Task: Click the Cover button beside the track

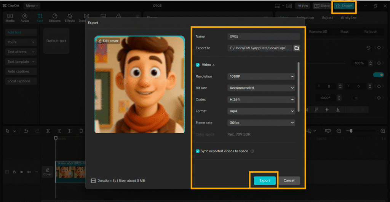Action: (x=47, y=172)
